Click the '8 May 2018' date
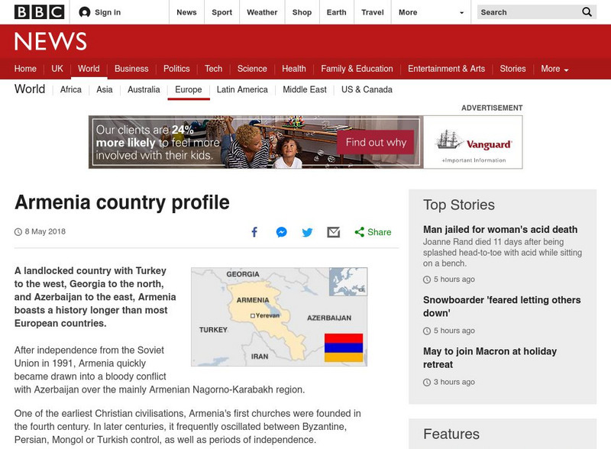 pyautogui.click(x=45, y=231)
